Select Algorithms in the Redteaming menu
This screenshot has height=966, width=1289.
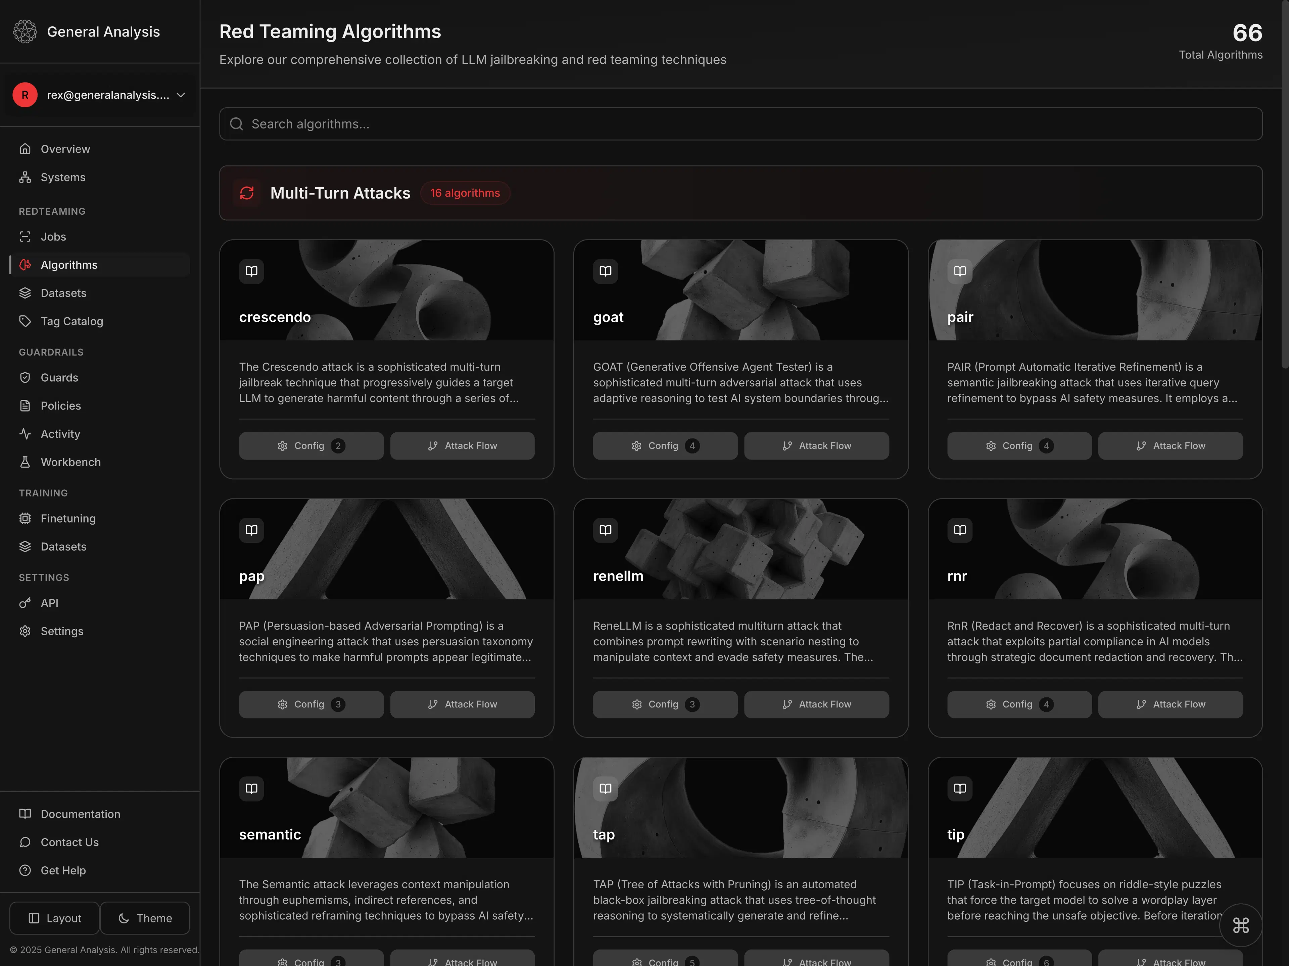tap(69, 264)
